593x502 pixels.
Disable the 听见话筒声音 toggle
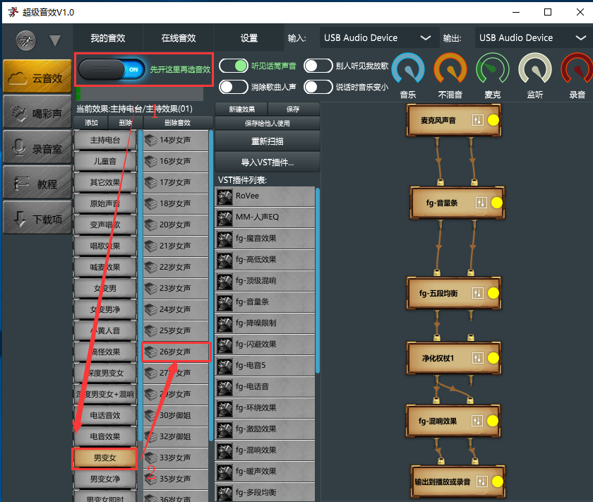point(233,66)
